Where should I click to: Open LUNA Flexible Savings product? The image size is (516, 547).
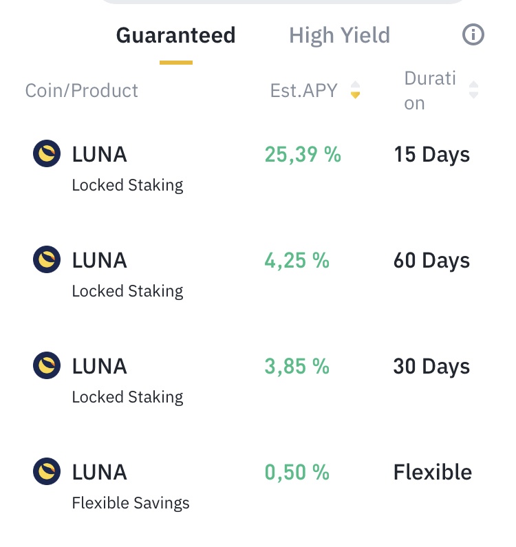130,485
